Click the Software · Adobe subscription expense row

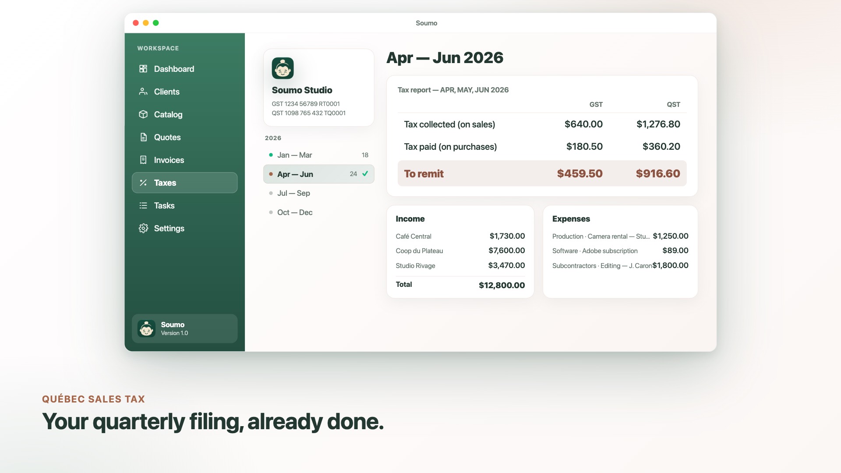[620, 251]
